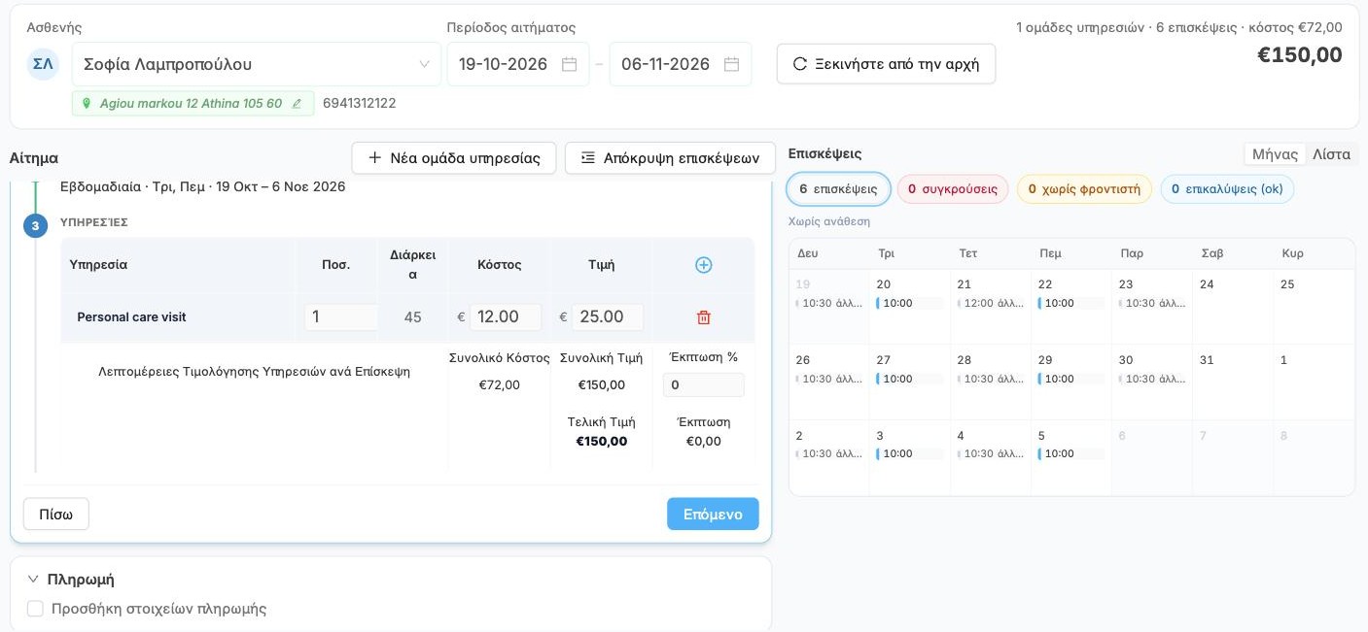The height and width of the screenshot is (632, 1368).
Task: Click the address tag Agiou markou 12 Athina
Action: tap(193, 104)
